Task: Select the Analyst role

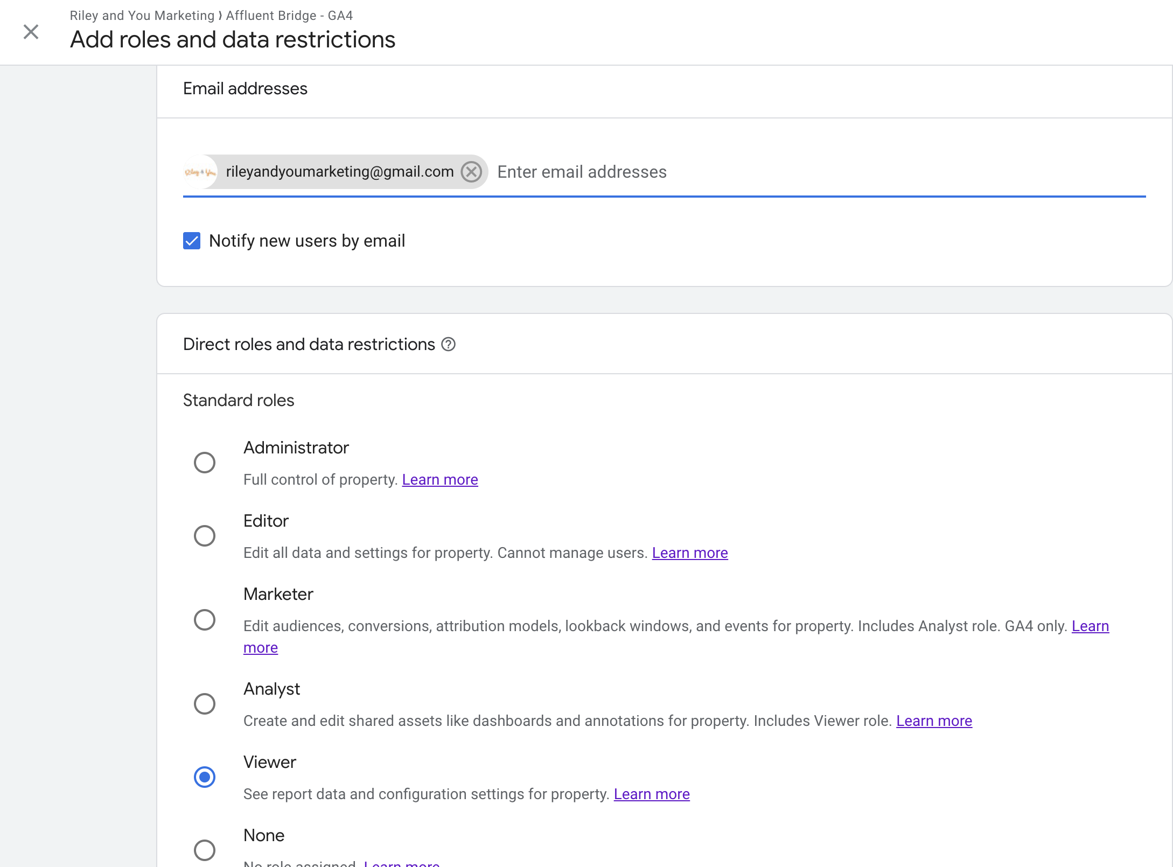Action: coord(204,703)
